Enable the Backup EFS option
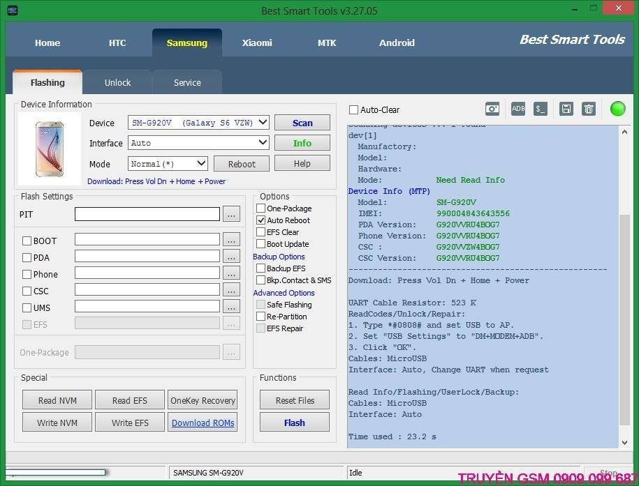 point(260,268)
